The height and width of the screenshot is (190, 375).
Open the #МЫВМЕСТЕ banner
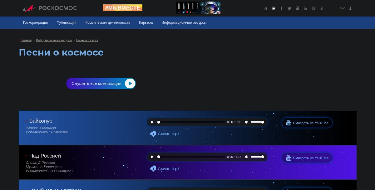(x=122, y=8)
